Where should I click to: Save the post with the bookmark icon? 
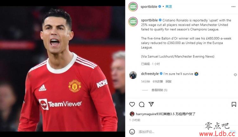point(234,104)
